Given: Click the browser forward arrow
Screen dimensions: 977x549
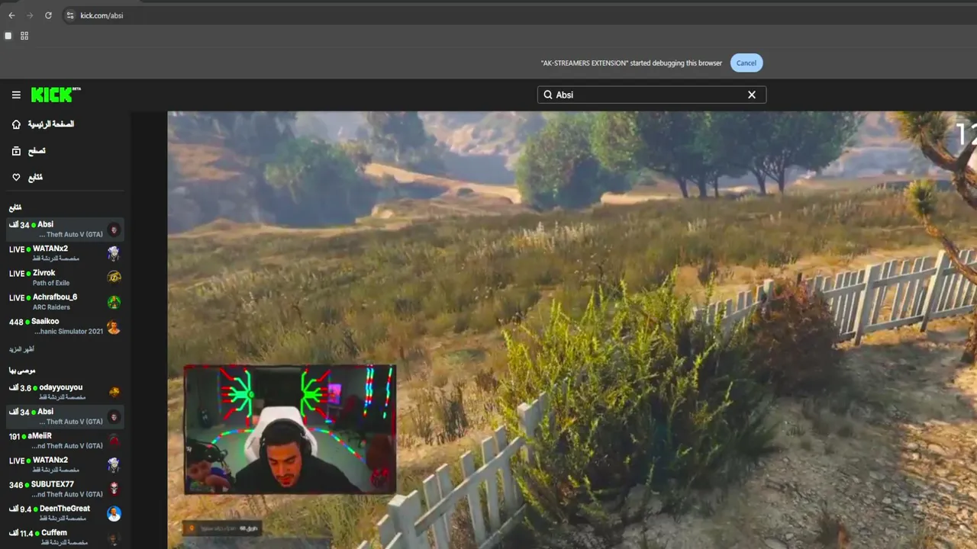Looking at the screenshot, I should pos(30,15).
